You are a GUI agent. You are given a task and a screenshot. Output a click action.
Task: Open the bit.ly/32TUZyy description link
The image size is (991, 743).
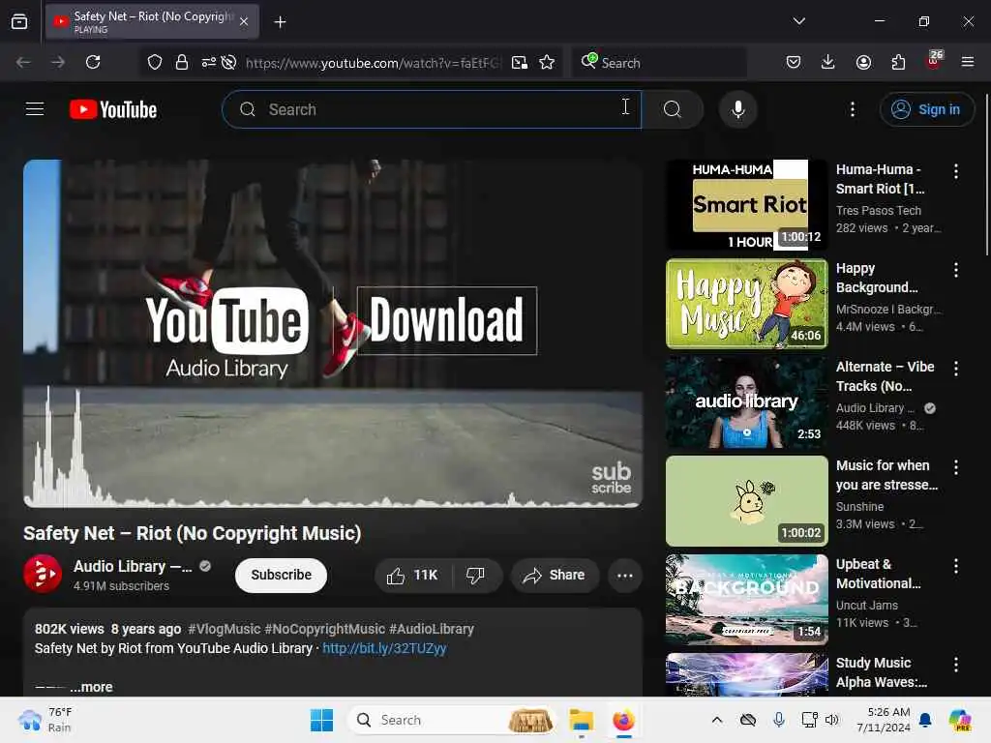coord(384,648)
